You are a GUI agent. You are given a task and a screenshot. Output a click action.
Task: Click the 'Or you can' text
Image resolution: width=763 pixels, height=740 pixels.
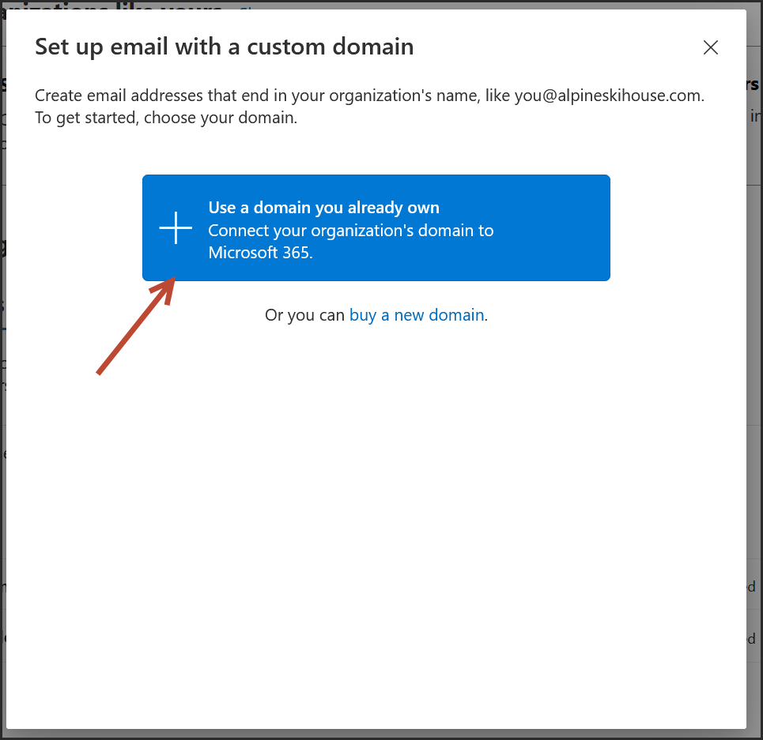(305, 315)
